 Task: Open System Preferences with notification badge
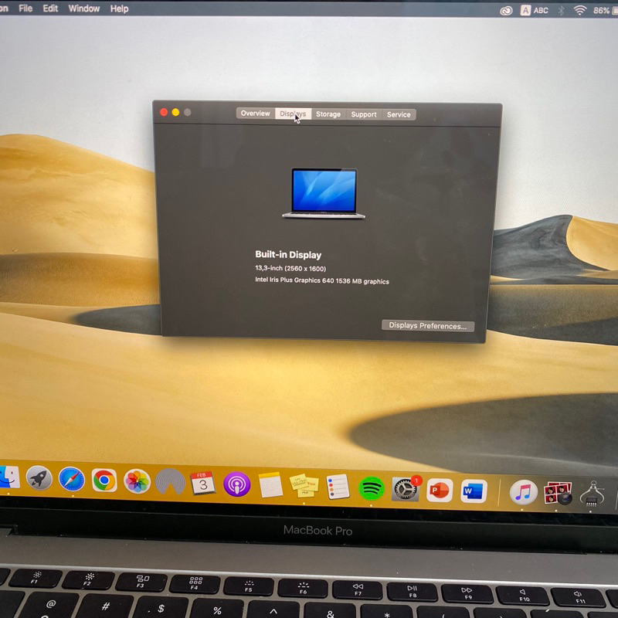click(x=405, y=489)
